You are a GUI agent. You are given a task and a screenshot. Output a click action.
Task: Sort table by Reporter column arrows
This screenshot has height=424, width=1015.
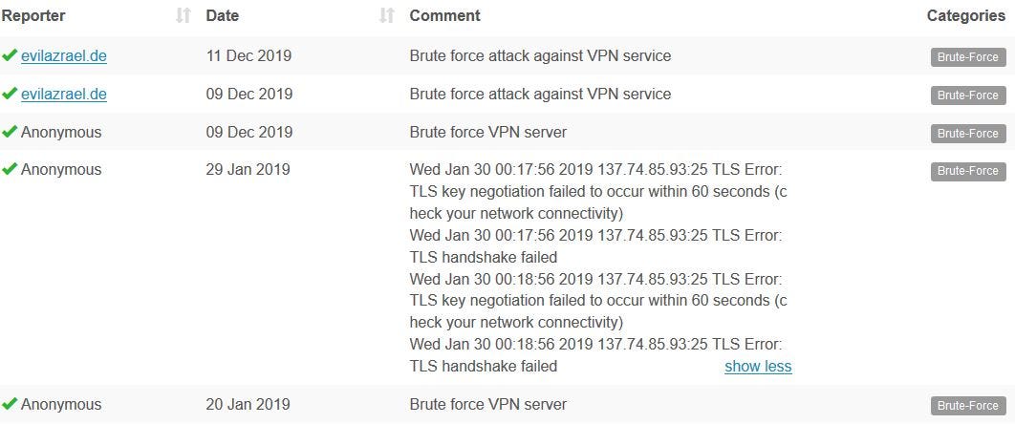pos(184,15)
